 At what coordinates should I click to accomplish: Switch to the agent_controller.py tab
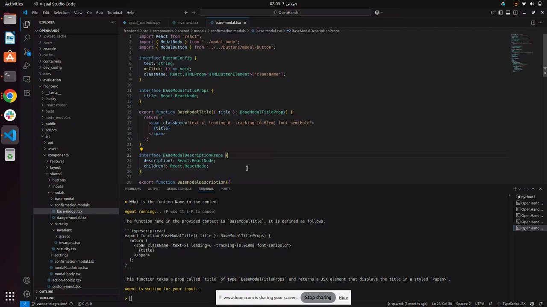click(x=144, y=23)
